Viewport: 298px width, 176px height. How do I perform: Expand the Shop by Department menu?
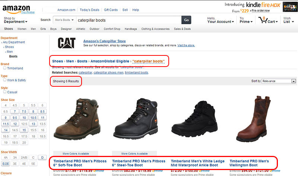pyautogui.click(x=16, y=20)
